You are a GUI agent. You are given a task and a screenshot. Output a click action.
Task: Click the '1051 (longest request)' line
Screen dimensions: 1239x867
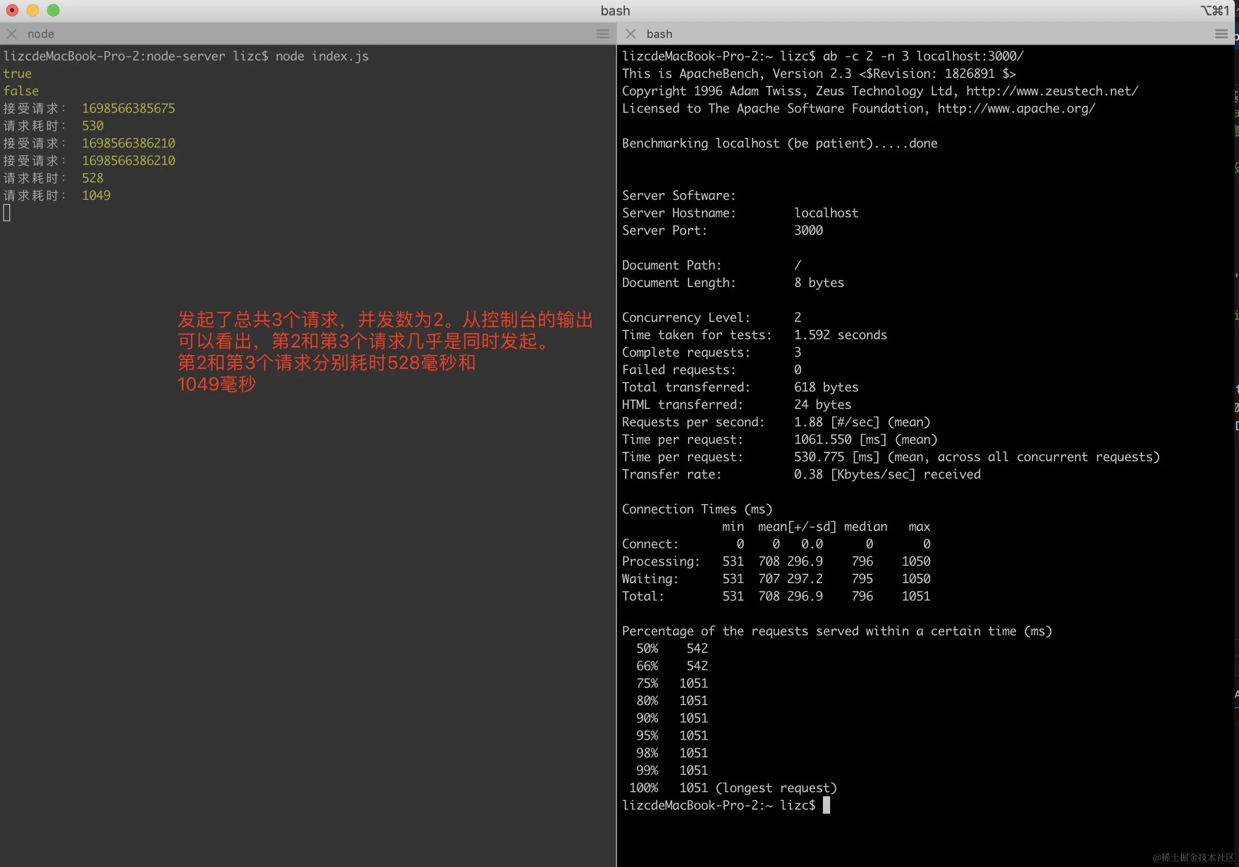click(x=757, y=788)
